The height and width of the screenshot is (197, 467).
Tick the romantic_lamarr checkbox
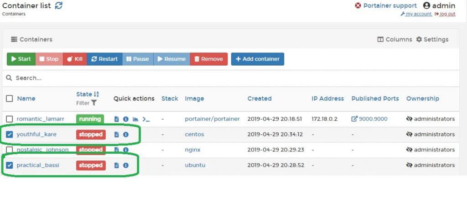tap(10, 119)
